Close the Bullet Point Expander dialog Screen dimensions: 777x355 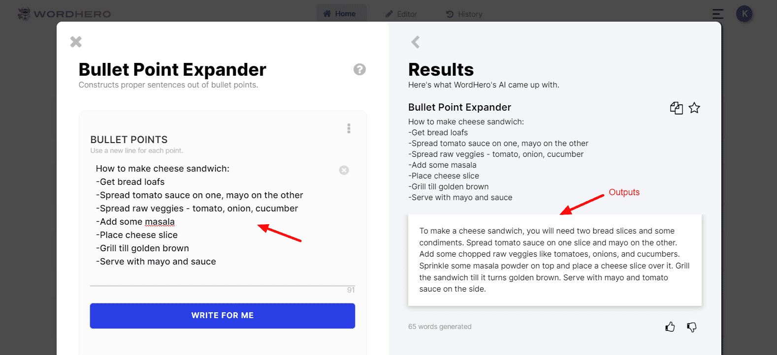(76, 42)
